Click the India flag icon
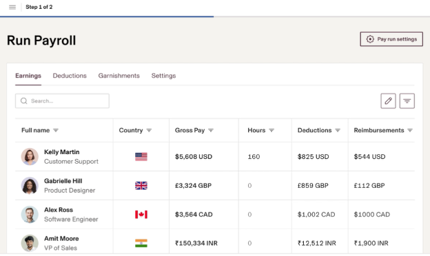Image resolution: width=430 pixels, height=256 pixels. click(141, 243)
